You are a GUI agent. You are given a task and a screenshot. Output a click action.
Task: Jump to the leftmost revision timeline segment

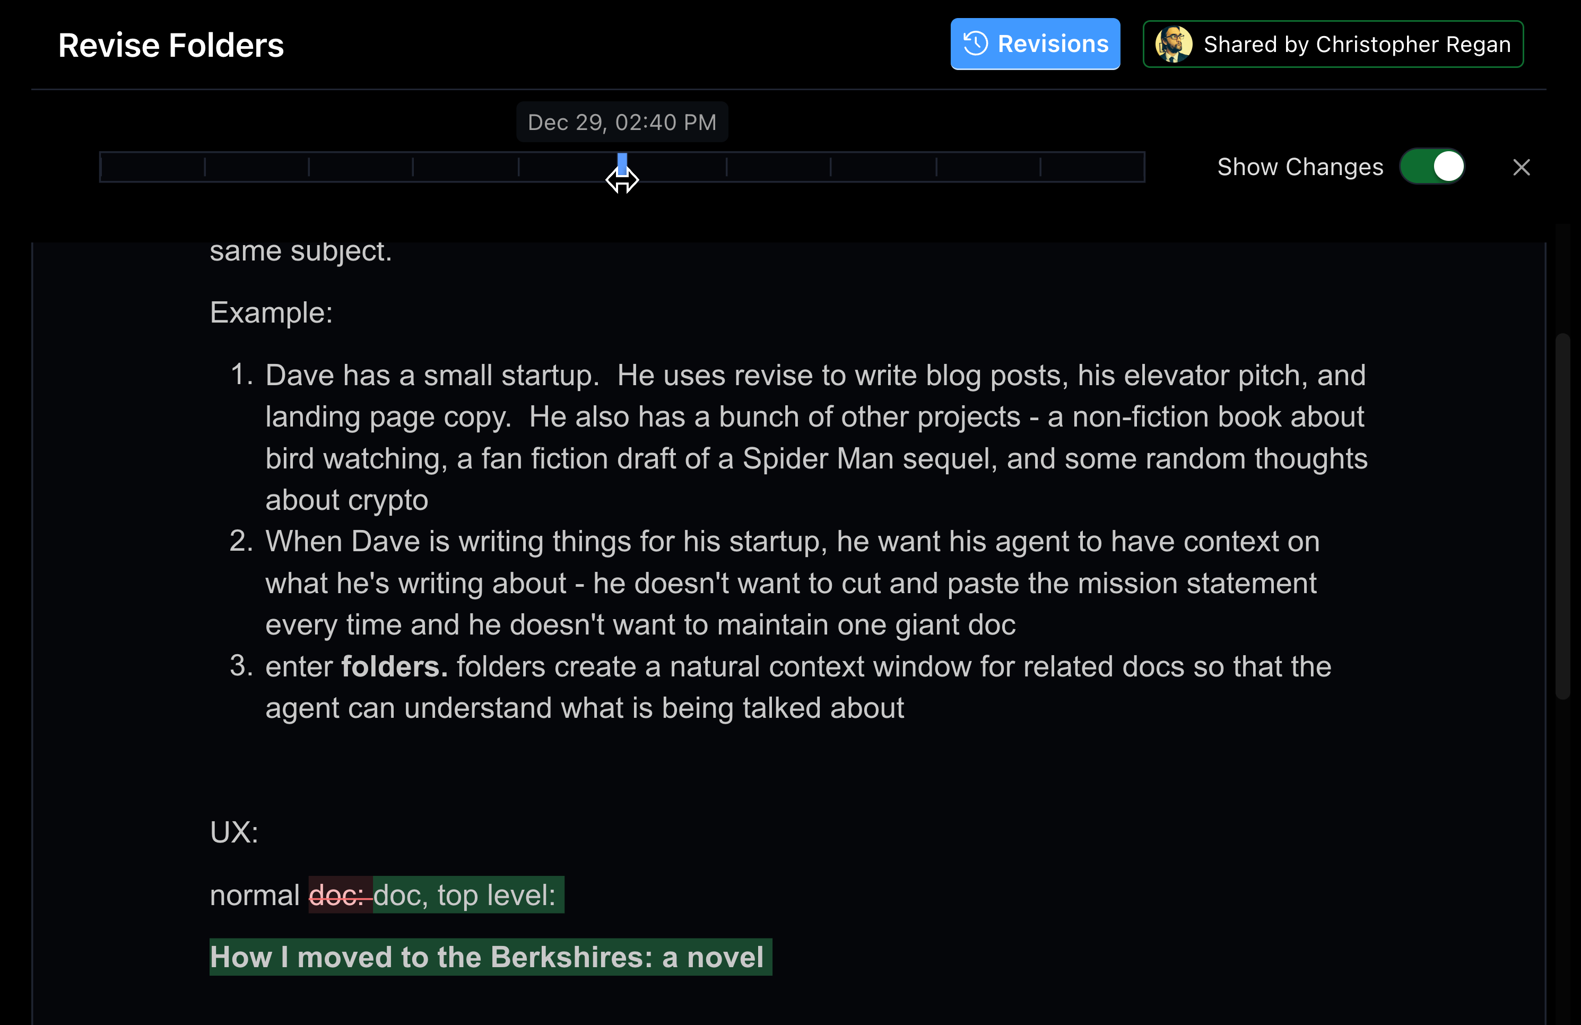(x=152, y=167)
